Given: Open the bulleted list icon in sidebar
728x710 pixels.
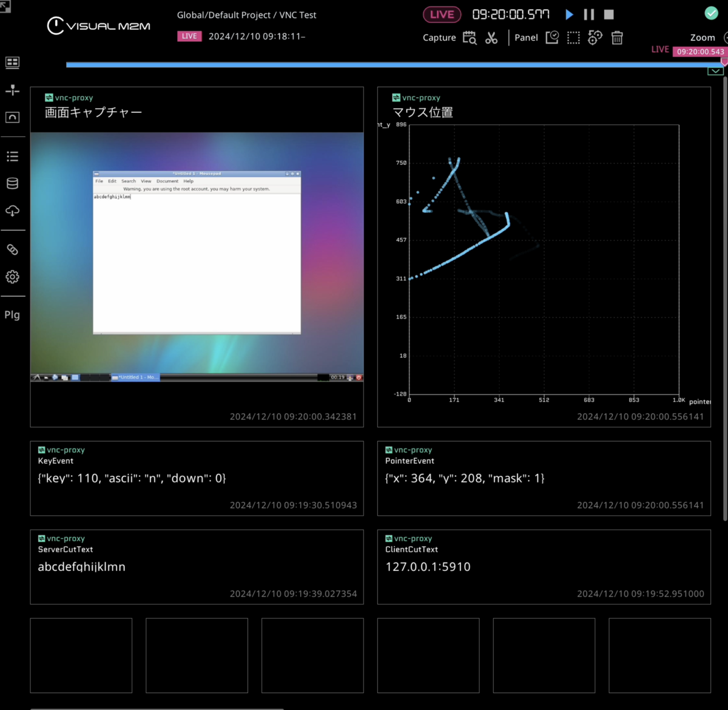Looking at the screenshot, I should [12, 157].
